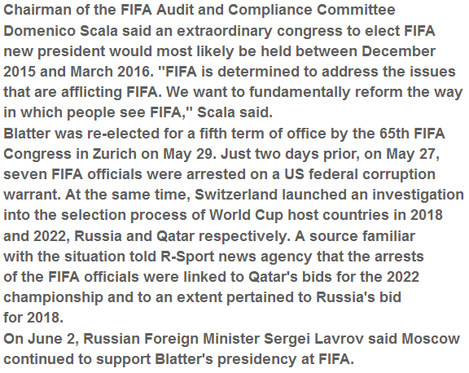Click 'May 29' date in text

(189, 154)
